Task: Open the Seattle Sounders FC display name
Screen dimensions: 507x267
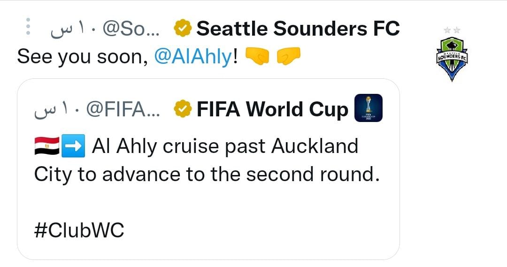Action: pyautogui.click(x=298, y=29)
